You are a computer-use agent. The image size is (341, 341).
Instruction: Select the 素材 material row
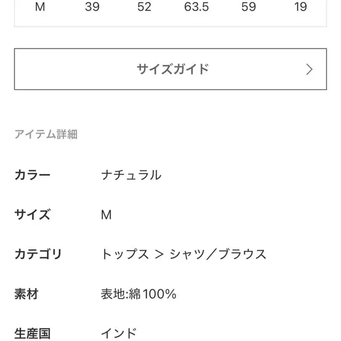click(27, 294)
